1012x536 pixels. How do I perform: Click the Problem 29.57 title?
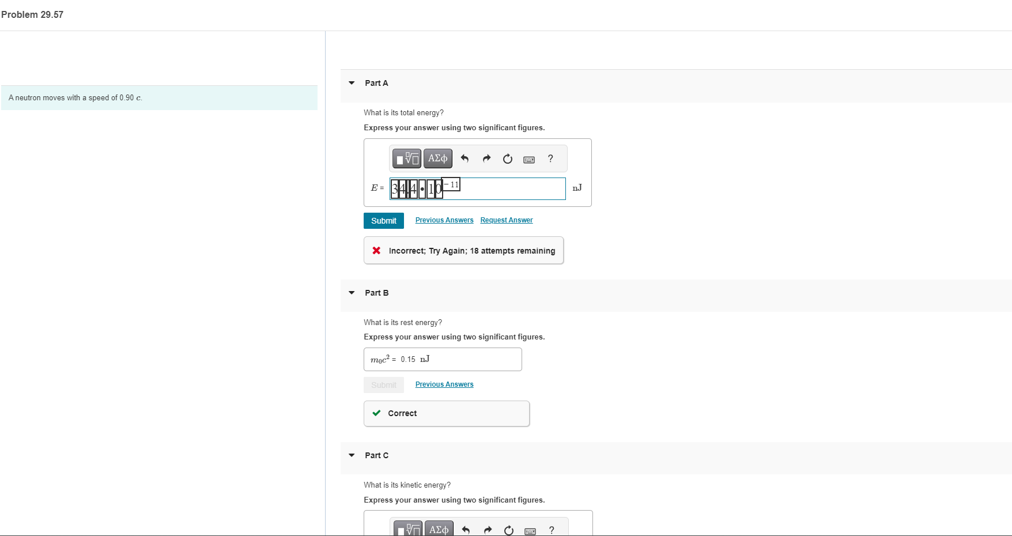coord(32,14)
